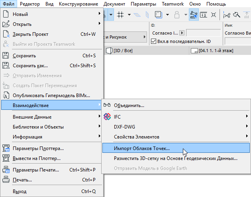Open Свойства Элементов submenu

click(176, 137)
